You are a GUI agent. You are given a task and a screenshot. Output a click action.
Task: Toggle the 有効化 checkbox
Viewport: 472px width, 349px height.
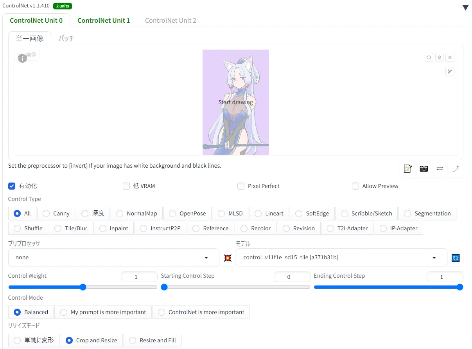point(12,186)
